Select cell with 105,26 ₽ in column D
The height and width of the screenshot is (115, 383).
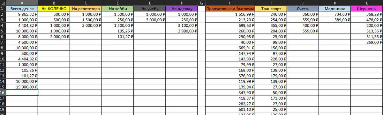(x=118, y=31)
